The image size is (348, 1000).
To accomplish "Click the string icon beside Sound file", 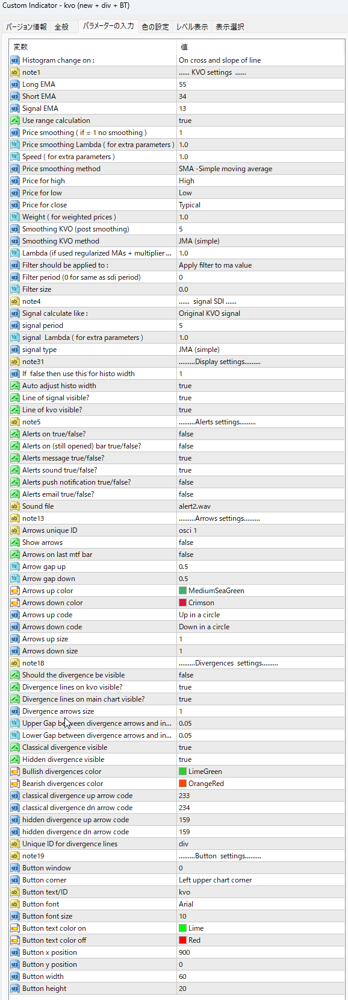I will click(x=15, y=506).
